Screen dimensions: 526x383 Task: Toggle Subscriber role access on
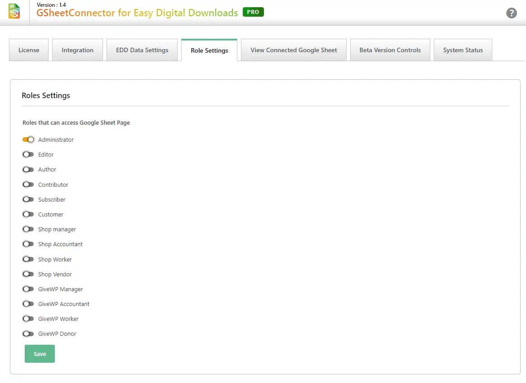tap(28, 199)
